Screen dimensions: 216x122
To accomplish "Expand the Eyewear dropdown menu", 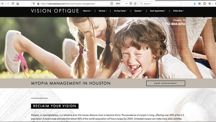I will click(138, 11).
